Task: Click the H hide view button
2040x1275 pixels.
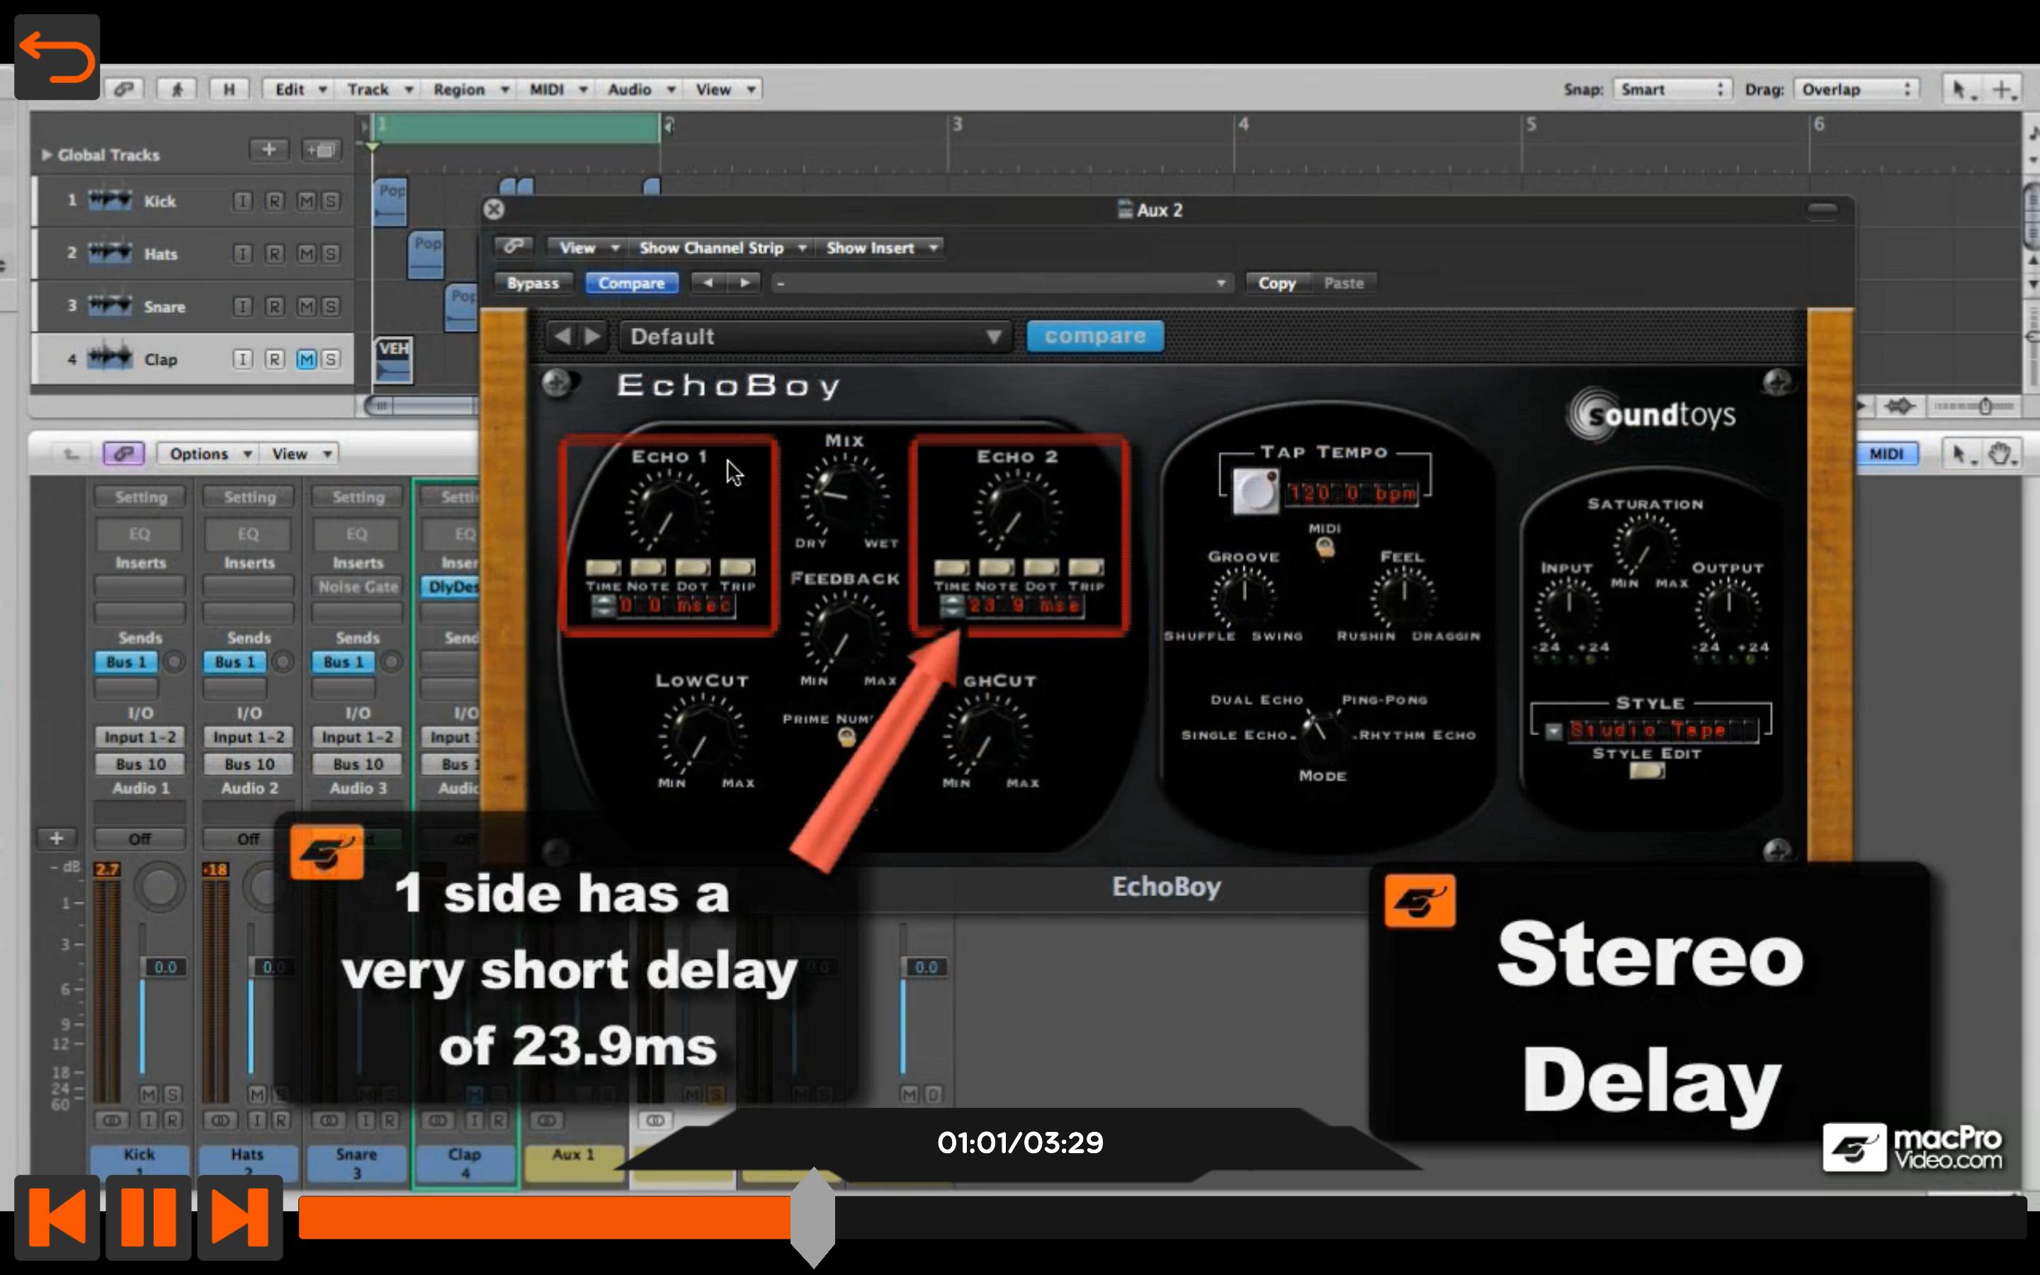Action: tap(229, 89)
